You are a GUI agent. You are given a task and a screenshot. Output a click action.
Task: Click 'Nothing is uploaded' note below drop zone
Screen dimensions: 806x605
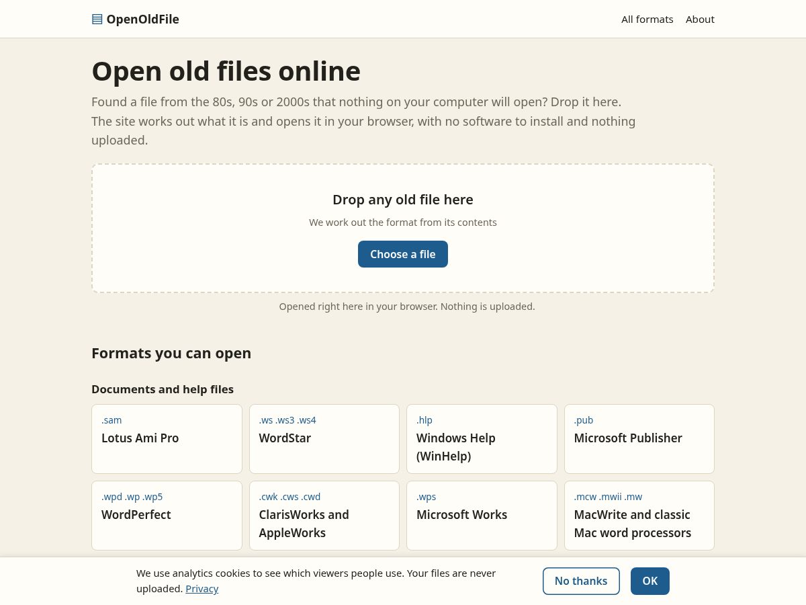[x=407, y=307]
